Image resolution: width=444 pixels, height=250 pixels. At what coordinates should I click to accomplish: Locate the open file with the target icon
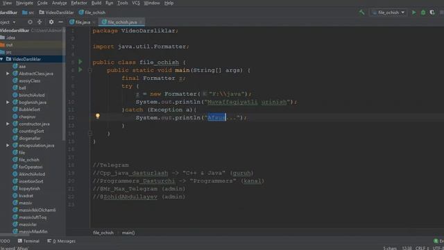point(30,22)
